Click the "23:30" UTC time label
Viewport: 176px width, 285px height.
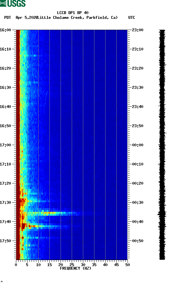(138, 88)
